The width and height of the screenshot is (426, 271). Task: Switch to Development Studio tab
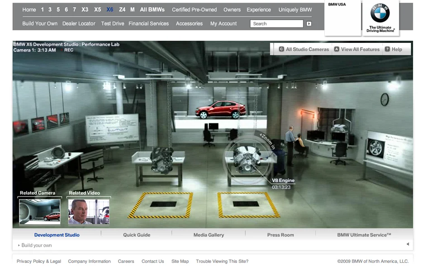tap(57, 235)
